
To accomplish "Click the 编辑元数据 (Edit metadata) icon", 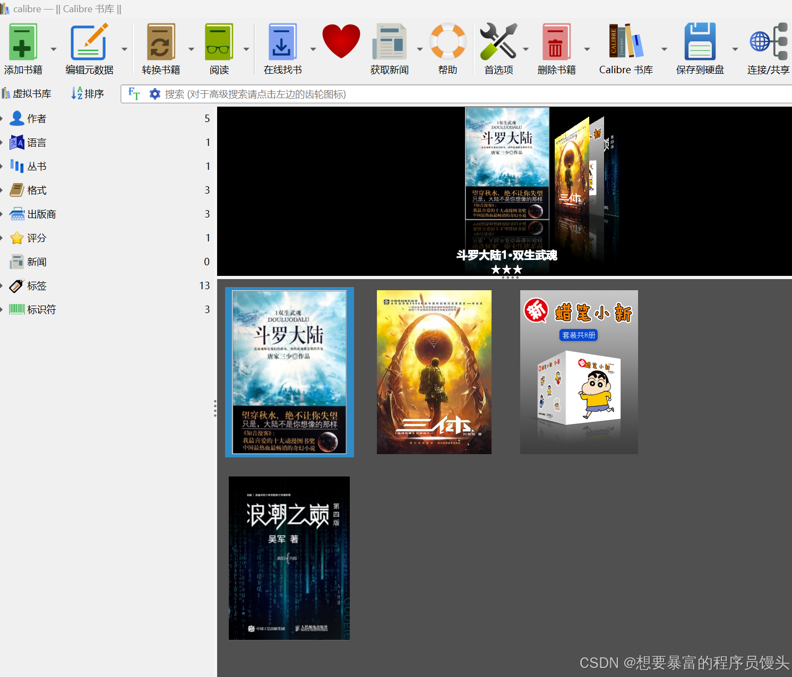I will pyautogui.click(x=90, y=42).
